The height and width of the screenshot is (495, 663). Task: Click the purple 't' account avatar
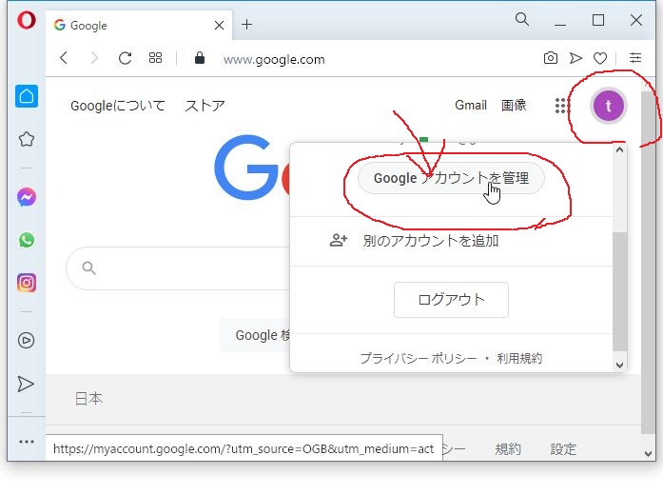pyautogui.click(x=609, y=106)
